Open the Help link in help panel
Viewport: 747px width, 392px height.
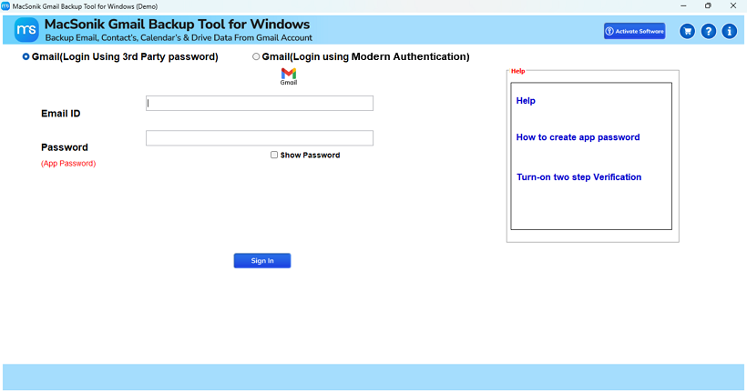pos(526,101)
